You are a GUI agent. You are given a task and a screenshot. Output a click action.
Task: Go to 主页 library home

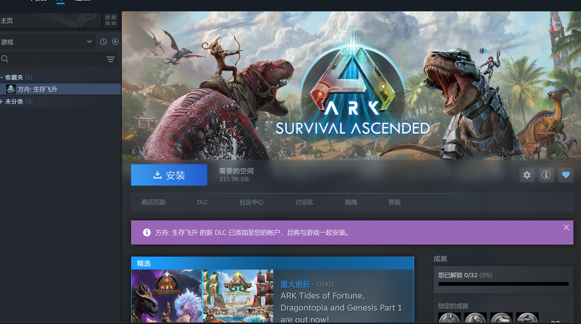coord(51,21)
